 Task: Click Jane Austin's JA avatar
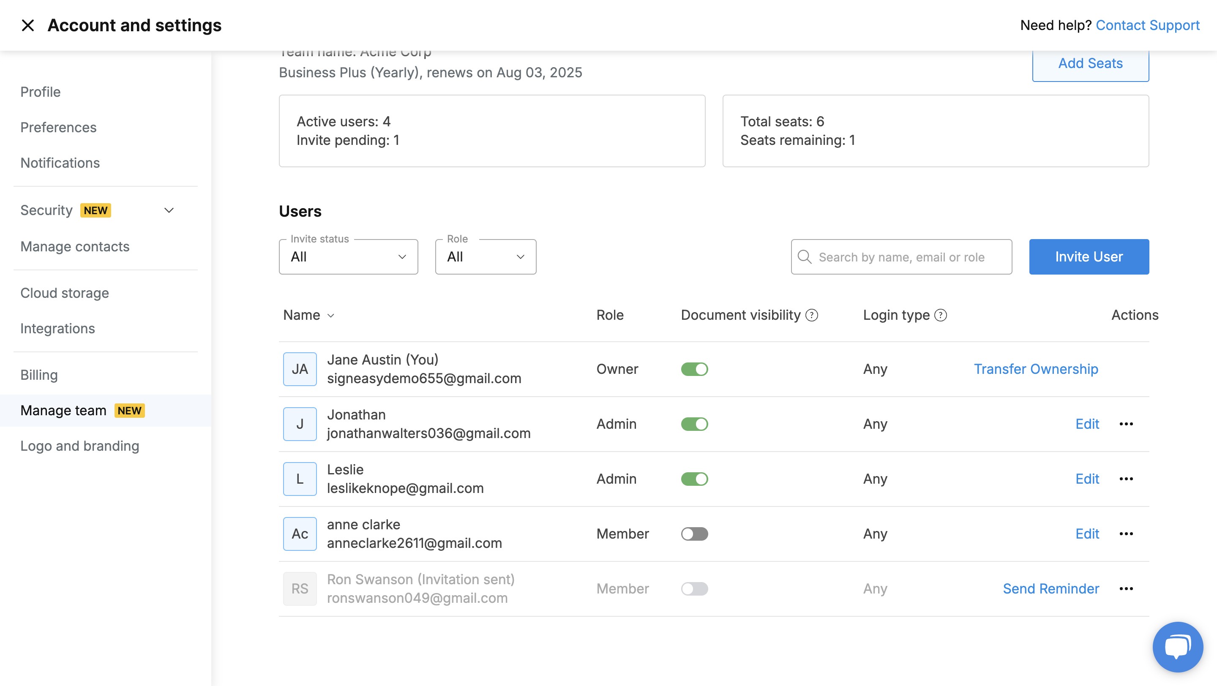[x=300, y=369]
